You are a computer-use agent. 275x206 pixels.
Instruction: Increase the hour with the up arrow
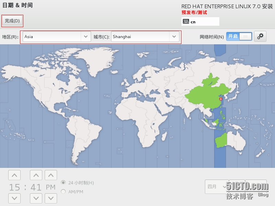click(14, 175)
